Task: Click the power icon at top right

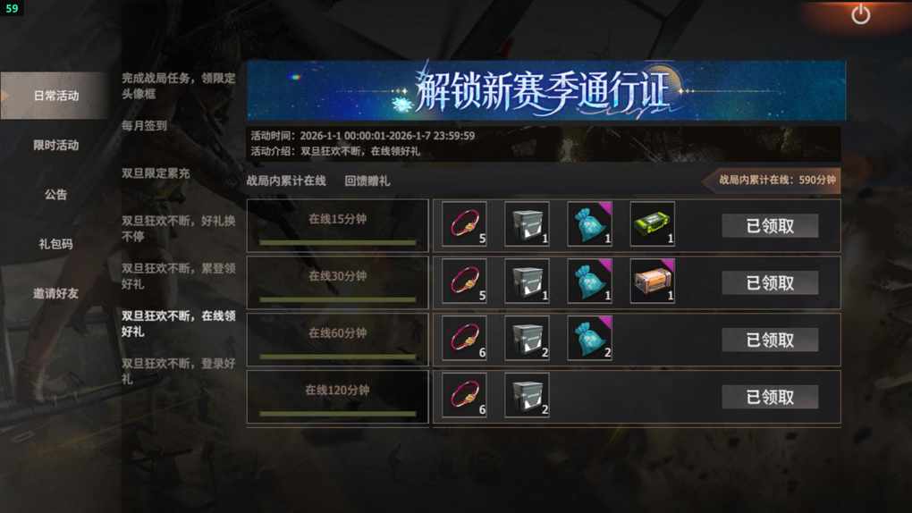Action: coord(861,14)
